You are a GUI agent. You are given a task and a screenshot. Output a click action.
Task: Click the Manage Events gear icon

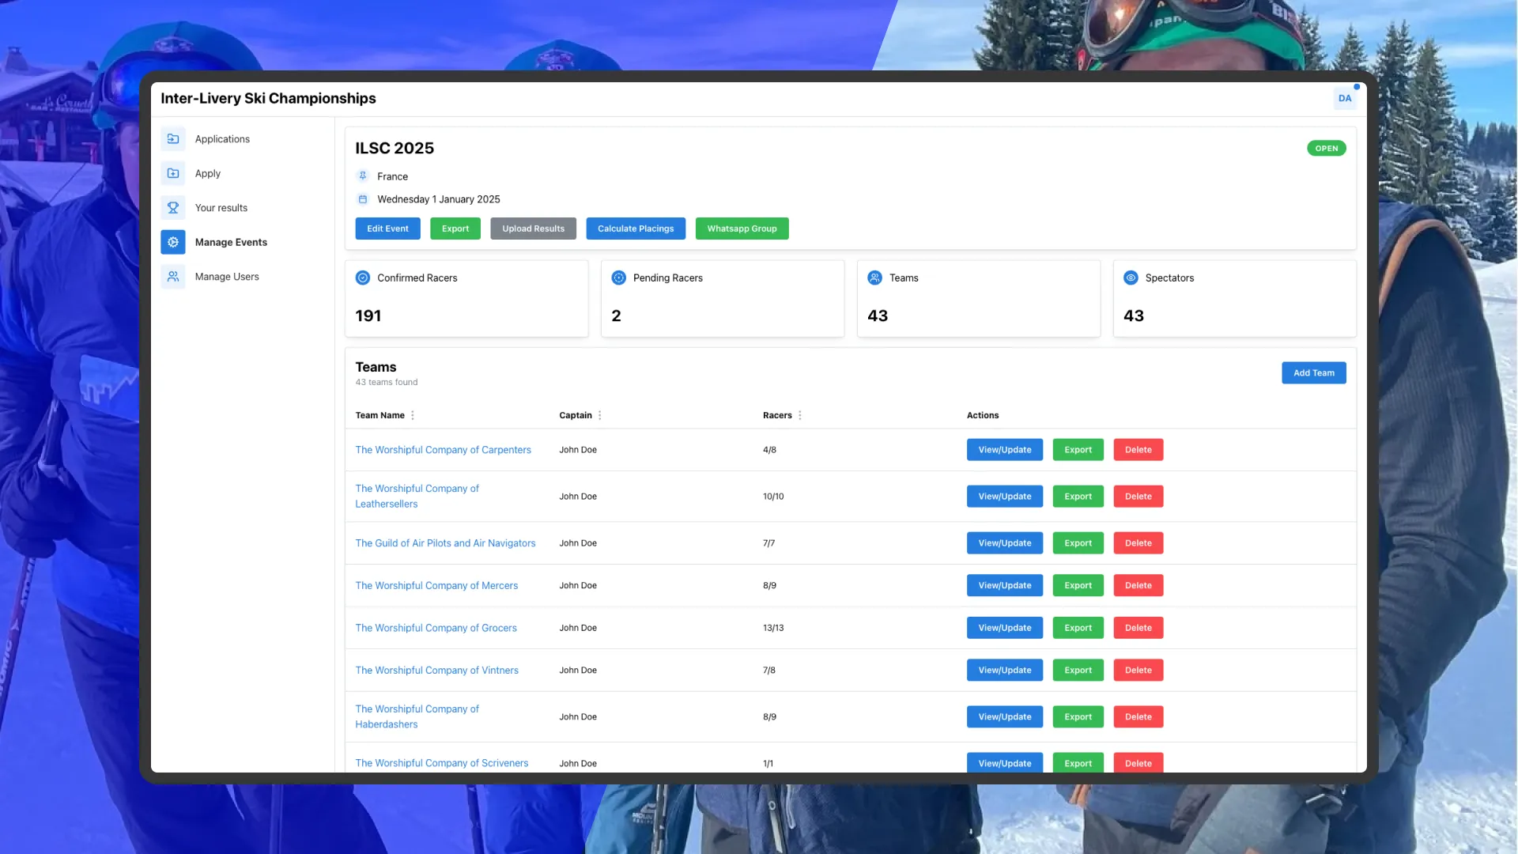click(173, 242)
